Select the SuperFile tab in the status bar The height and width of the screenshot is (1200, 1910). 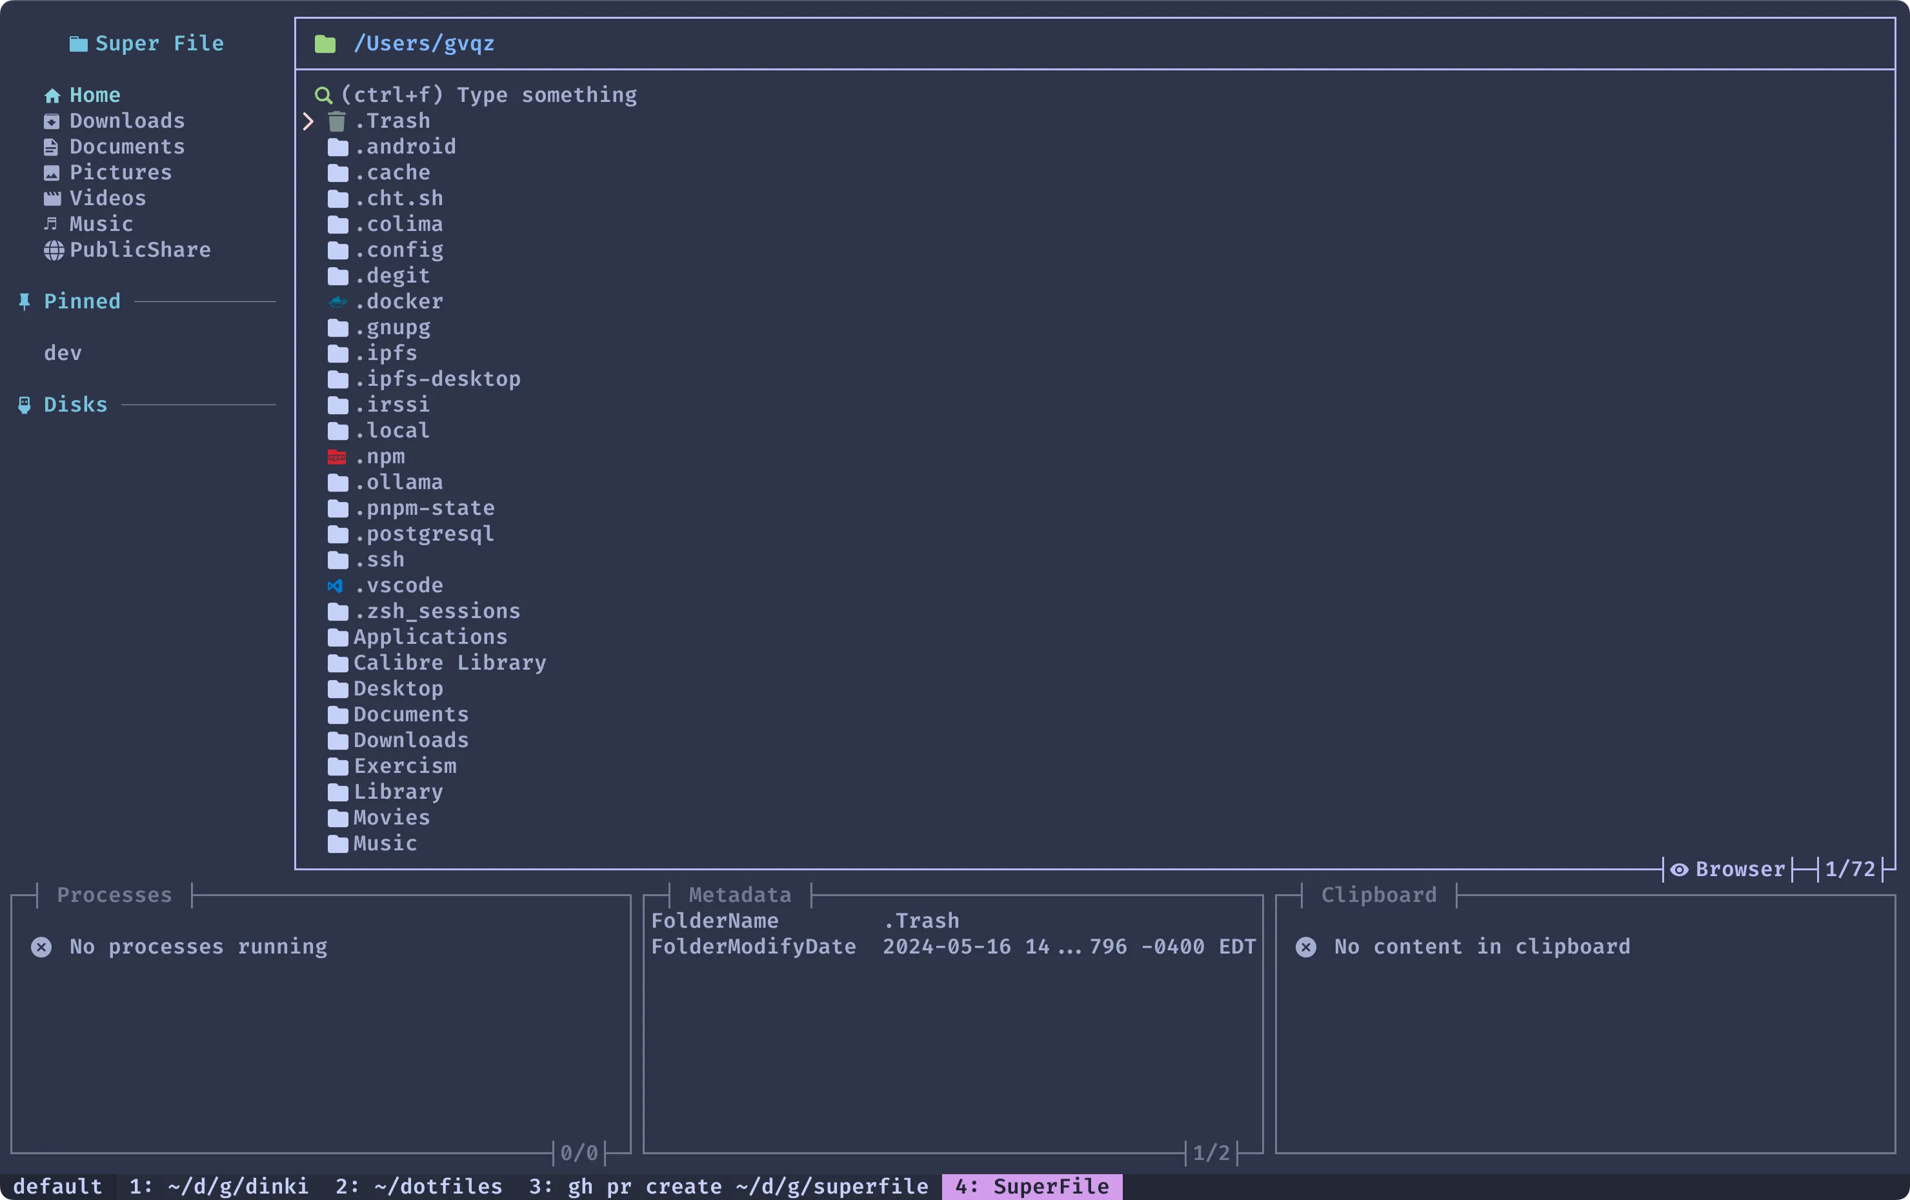click(x=1031, y=1186)
